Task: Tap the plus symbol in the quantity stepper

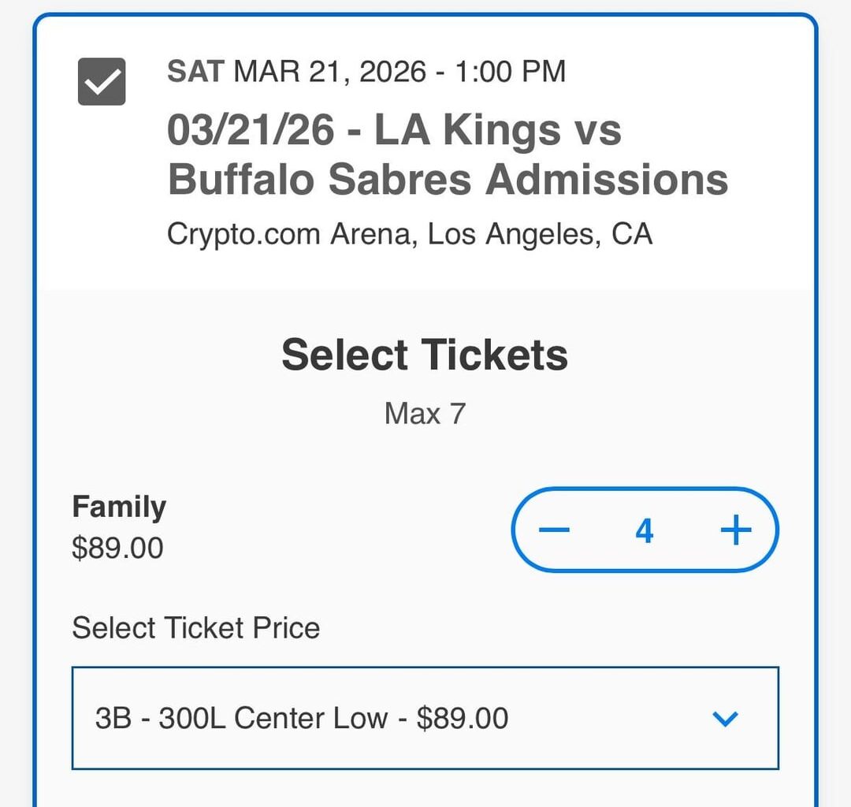Action: pos(736,530)
